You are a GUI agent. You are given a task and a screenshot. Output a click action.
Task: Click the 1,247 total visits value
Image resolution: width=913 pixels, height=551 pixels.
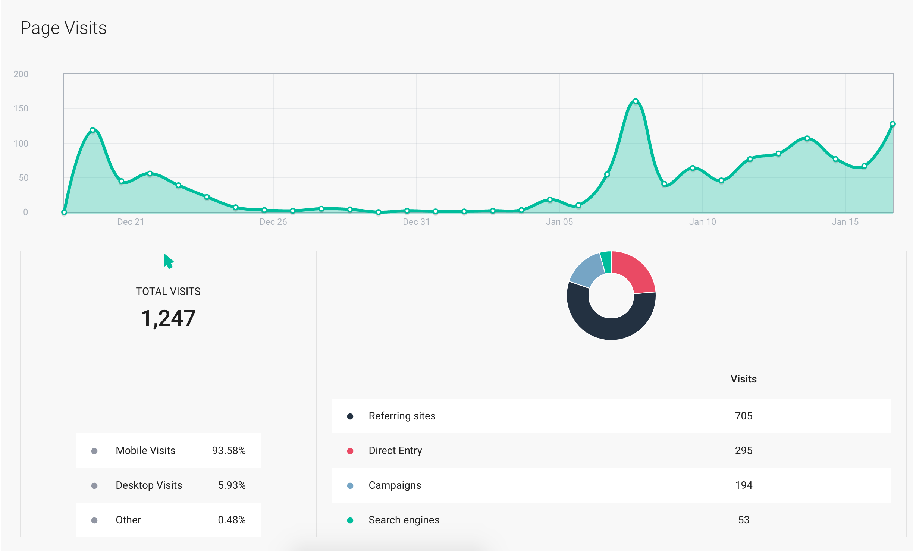tap(168, 318)
